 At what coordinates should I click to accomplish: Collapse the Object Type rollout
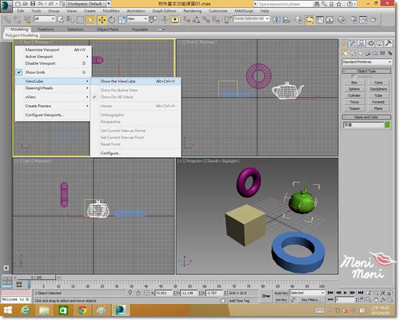tap(367, 71)
